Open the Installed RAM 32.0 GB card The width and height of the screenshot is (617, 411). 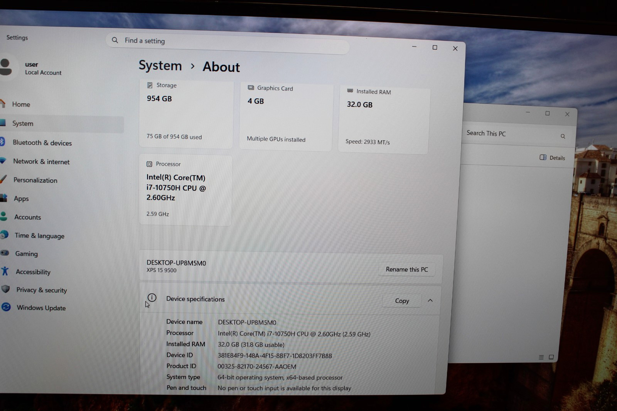coord(384,120)
